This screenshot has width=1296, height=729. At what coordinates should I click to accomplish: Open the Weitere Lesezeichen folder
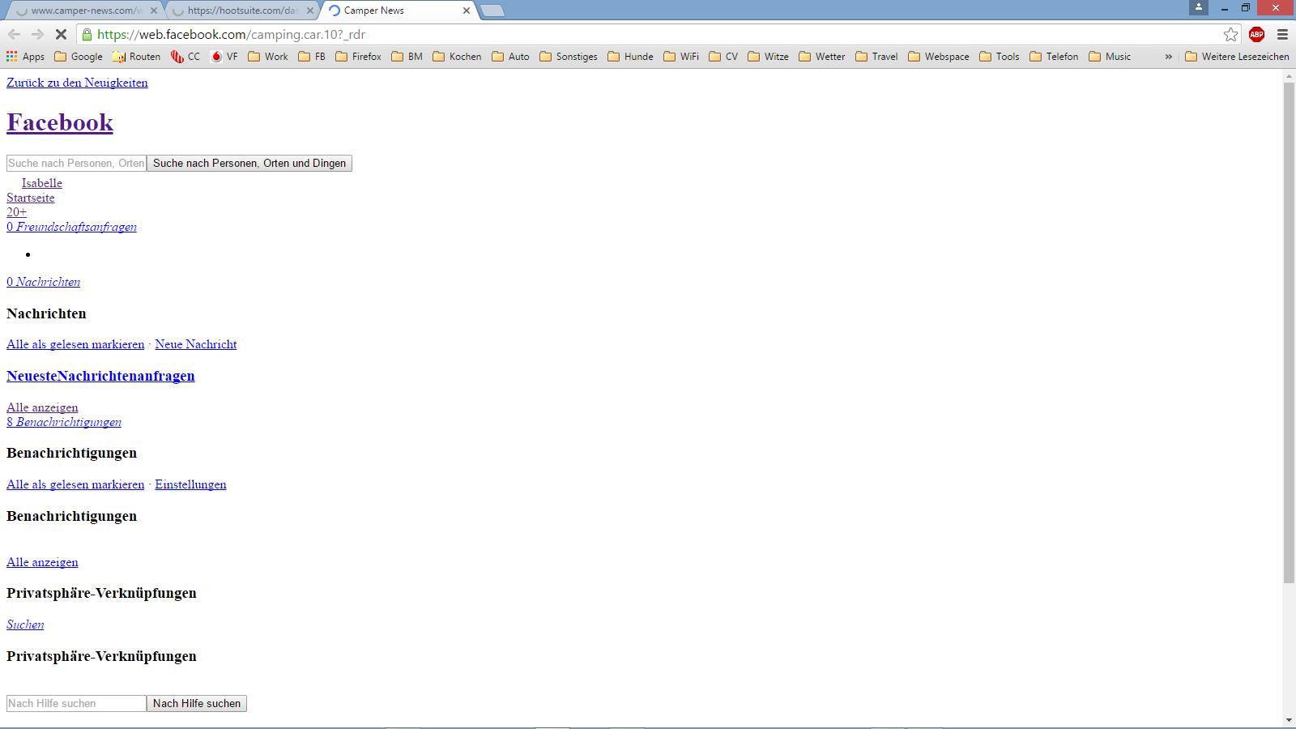point(1236,57)
